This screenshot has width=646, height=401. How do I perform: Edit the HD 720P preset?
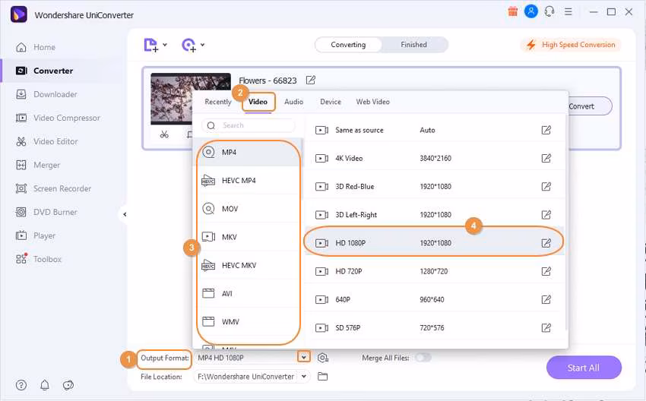point(546,271)
